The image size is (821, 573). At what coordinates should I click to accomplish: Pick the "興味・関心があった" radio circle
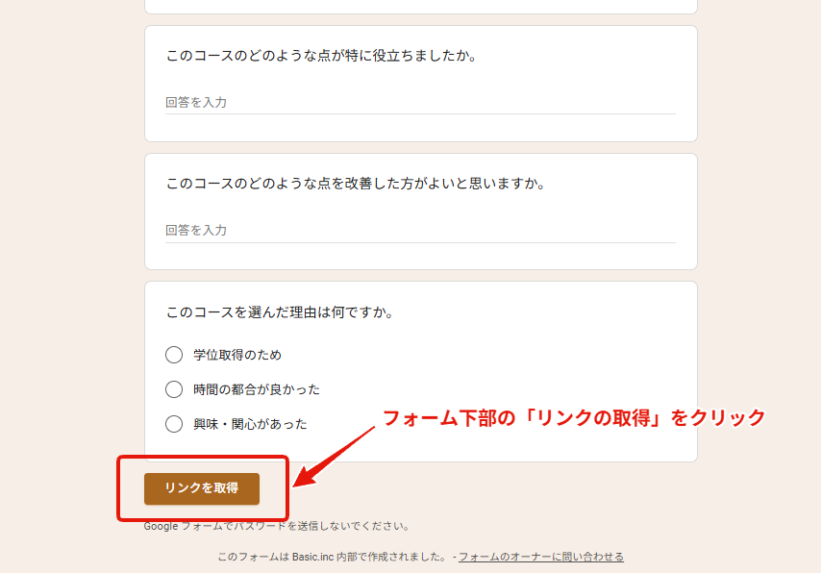tap(174, 424)
